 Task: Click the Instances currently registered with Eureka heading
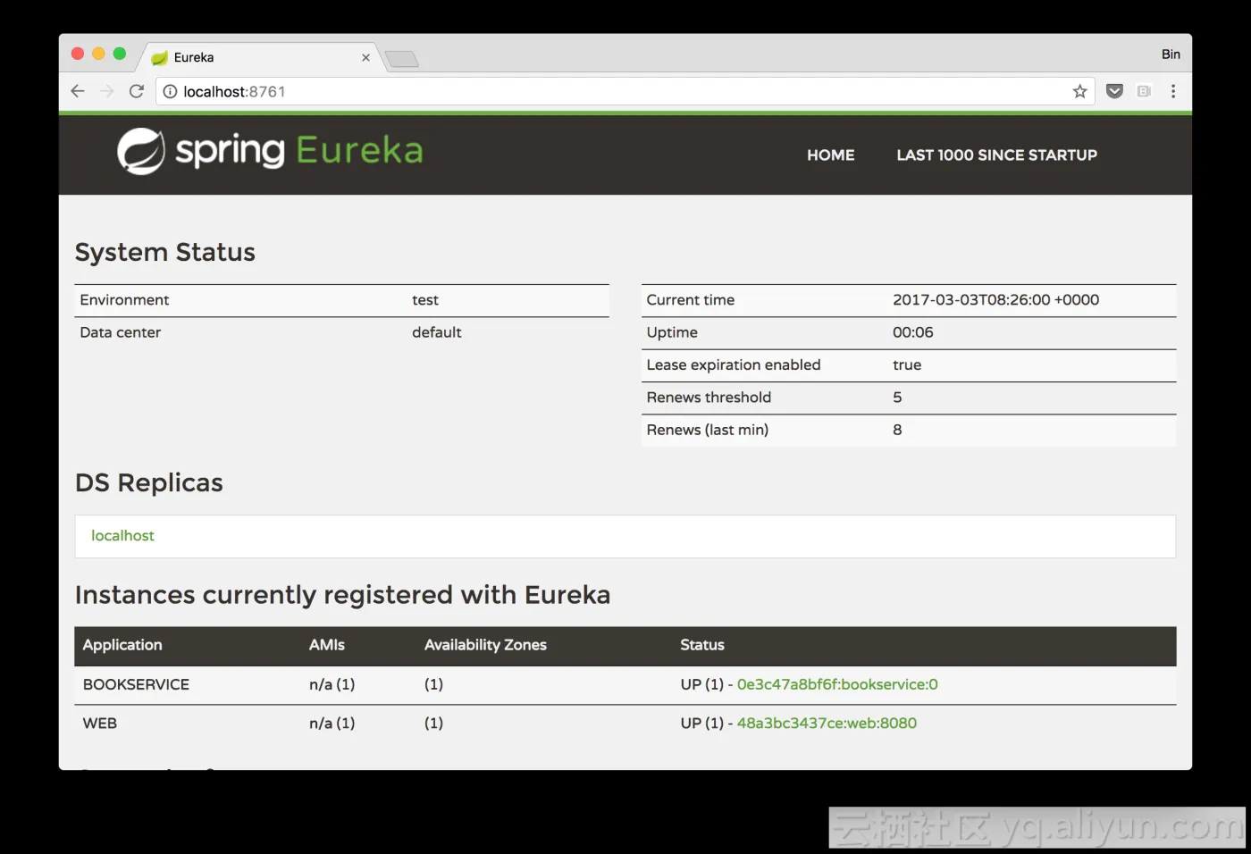coord(342,595)
